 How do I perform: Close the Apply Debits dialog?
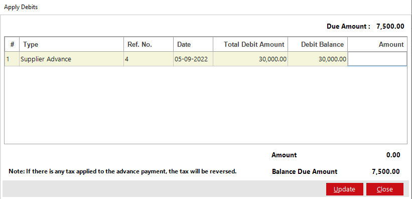click(385, 189)
